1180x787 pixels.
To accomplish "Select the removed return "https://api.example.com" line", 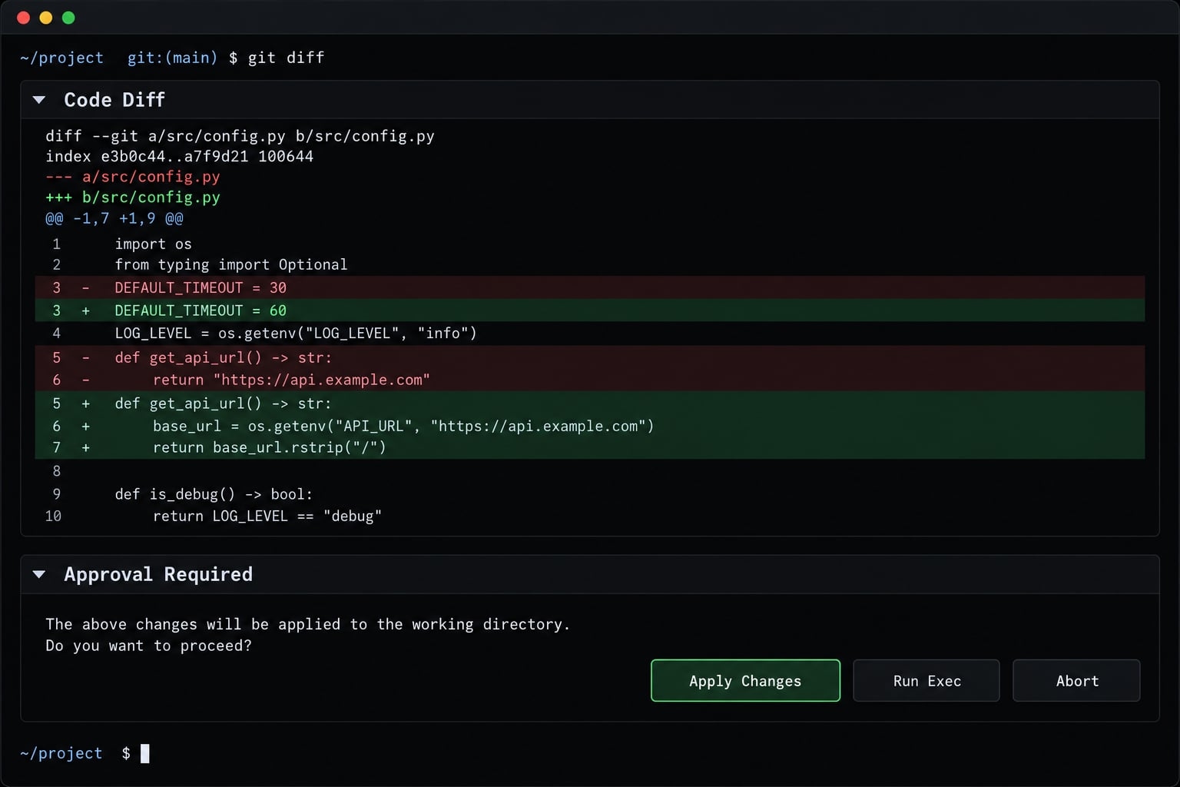I will [x=590, y=380].
